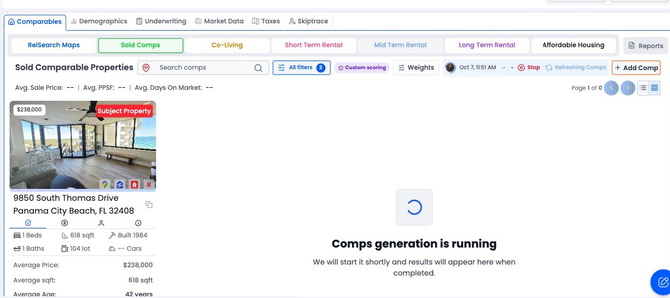
Task: Click the filter count badge showing 2
Action: click(x=321, y=68)
